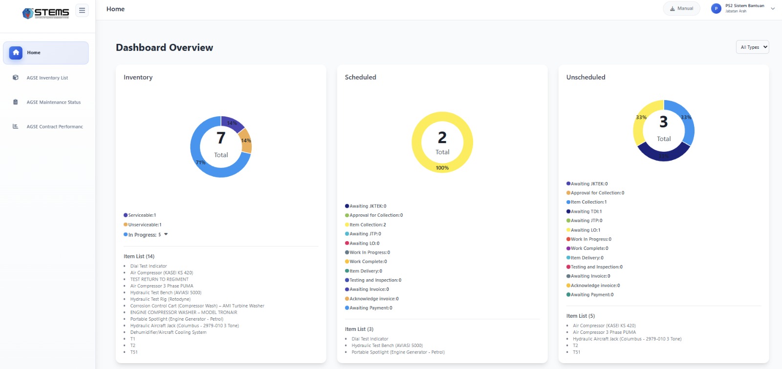The height and width of the screenshot is (369, 782).
Task: Click the Home house icon
Action: pyautogui.click(x=16, y=53)
